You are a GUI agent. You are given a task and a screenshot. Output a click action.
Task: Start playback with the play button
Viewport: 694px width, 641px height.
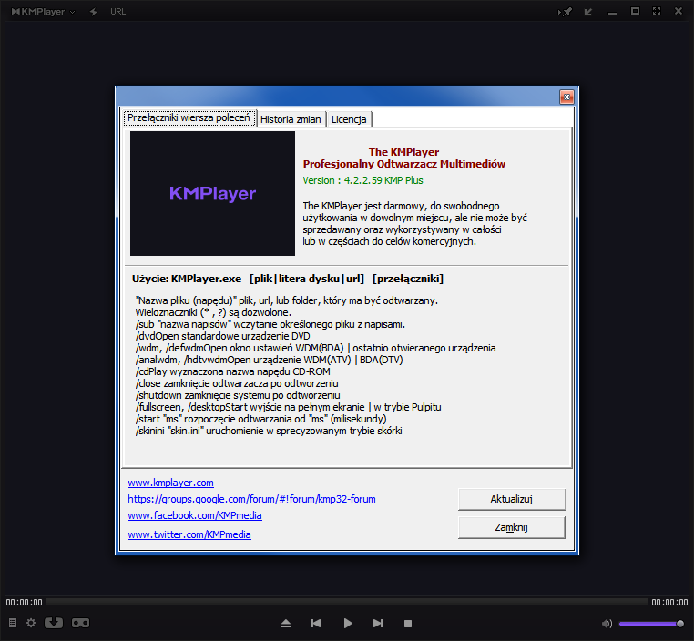click(x=348, y=624)
